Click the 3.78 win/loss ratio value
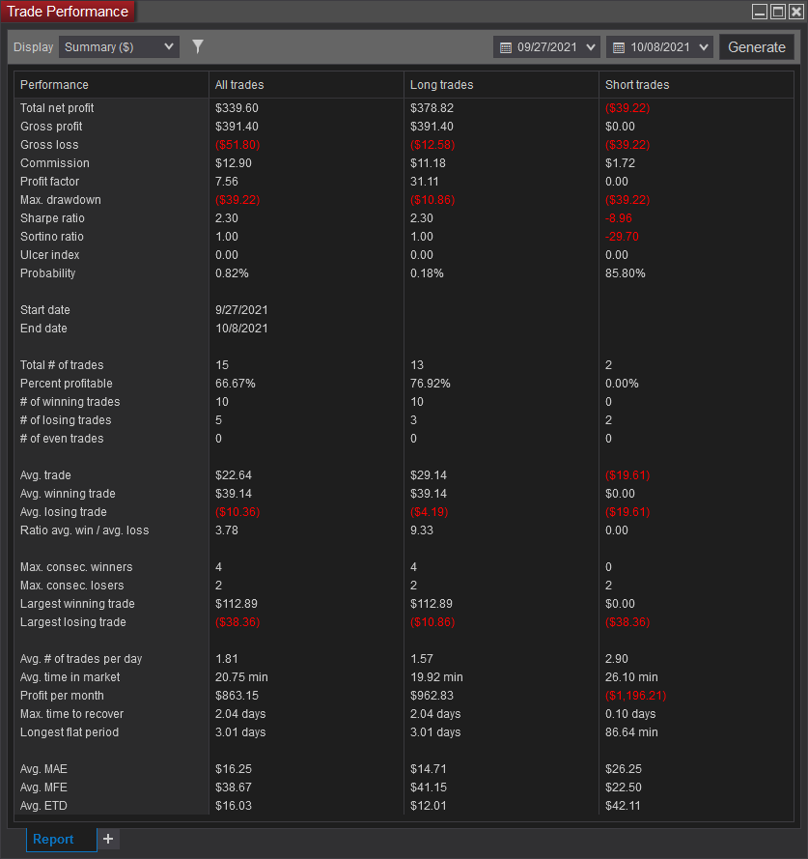The height and width of the screenshot is (859, 808). [x=227, y=530]
